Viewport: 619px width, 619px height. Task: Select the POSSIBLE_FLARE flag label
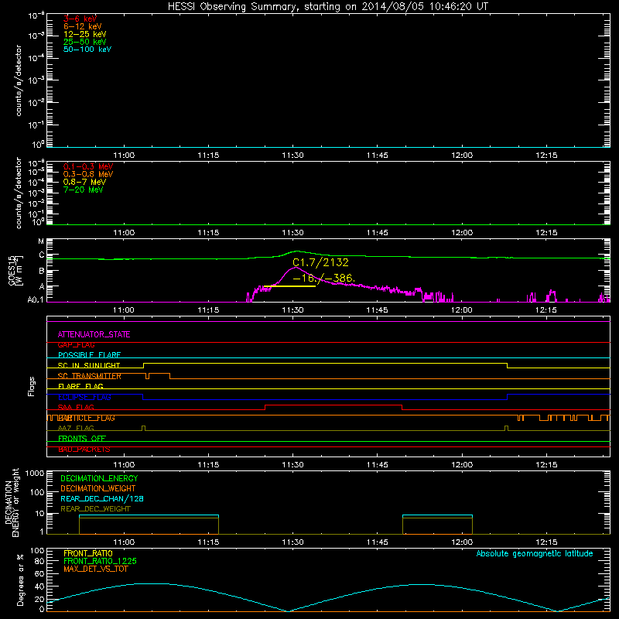(x=89, y=355)
